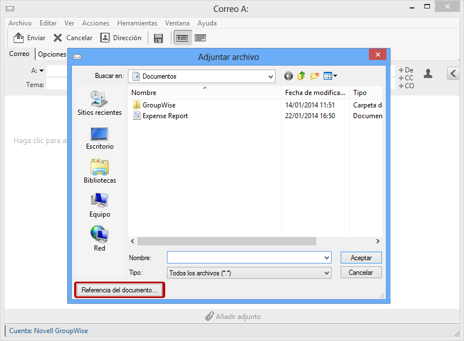
Task: Toggle the second text view toolbar icon
Action: 200,38
